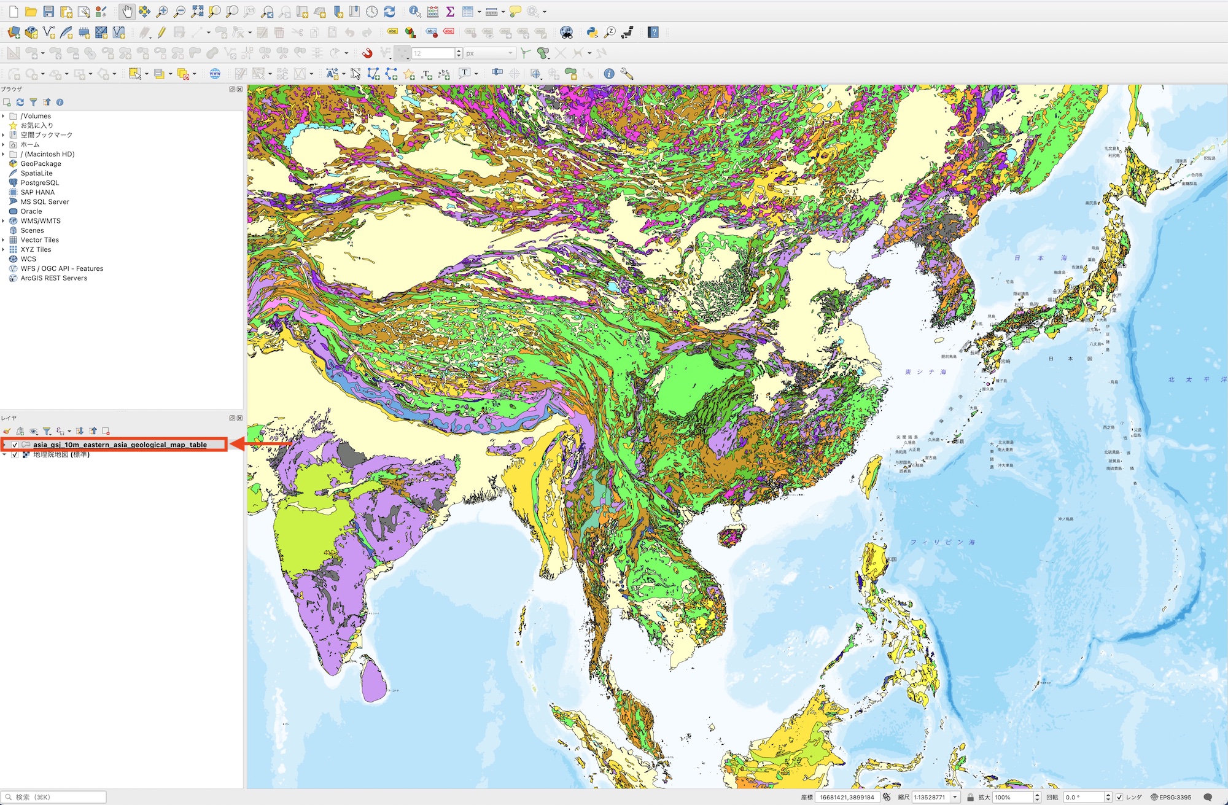Close the ブラウザ panel
The image size is (1228, 805).
240,89
